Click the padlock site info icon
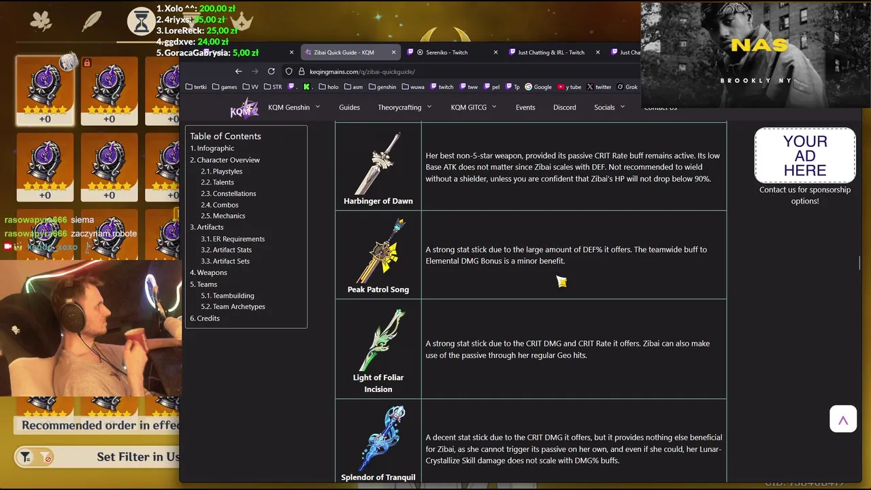The width and height of the screenshot is (871, 490). (301, 71)
